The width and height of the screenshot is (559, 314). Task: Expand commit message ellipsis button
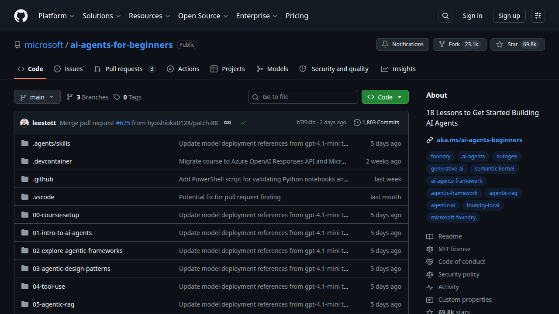pos(228,123)
